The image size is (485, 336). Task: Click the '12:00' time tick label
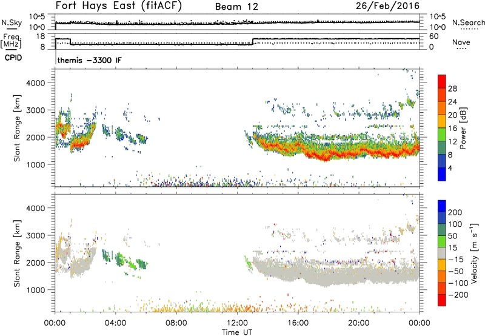tap(237, 323)
